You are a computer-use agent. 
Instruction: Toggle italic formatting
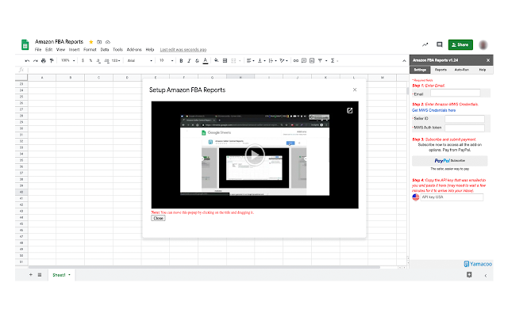pyautogui.click(x=189, y=60)
